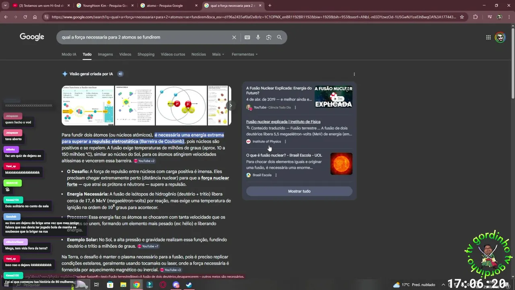Open options for the Institute of Physics source
The image size is (515, 290).
pos(285,141)
